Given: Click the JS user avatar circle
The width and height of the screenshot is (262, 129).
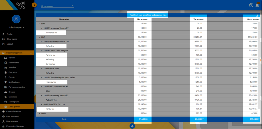Looking at the screenshot, I should point(16,19).
